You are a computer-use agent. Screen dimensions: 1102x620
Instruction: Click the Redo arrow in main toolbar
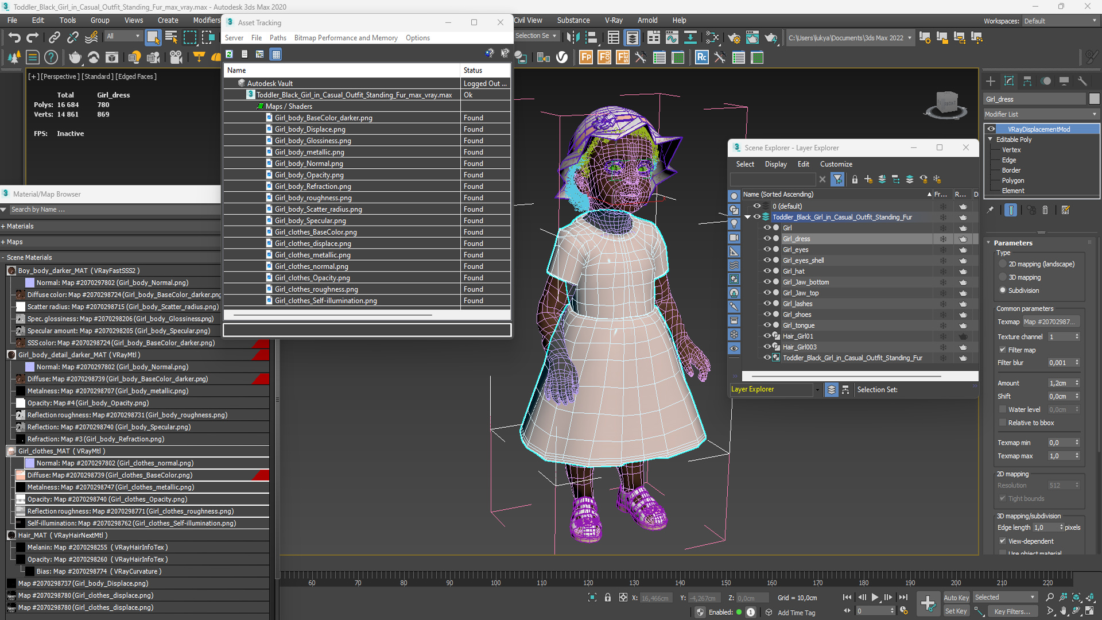click(x=33, y=38)
